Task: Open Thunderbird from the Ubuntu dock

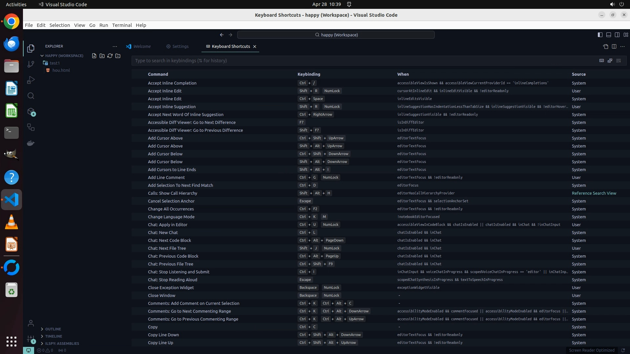Action: (11, 44)
